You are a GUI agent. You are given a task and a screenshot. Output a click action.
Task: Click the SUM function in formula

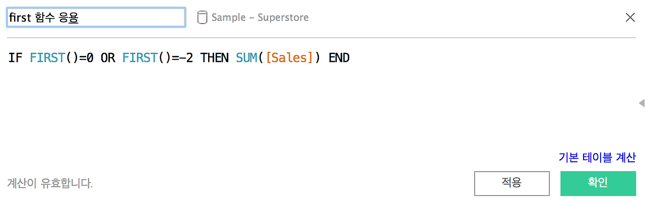[246, 58]
